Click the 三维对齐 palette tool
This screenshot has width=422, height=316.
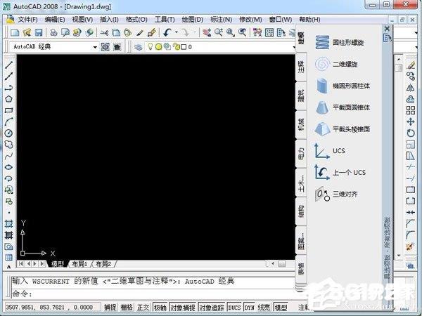point(336,194)
